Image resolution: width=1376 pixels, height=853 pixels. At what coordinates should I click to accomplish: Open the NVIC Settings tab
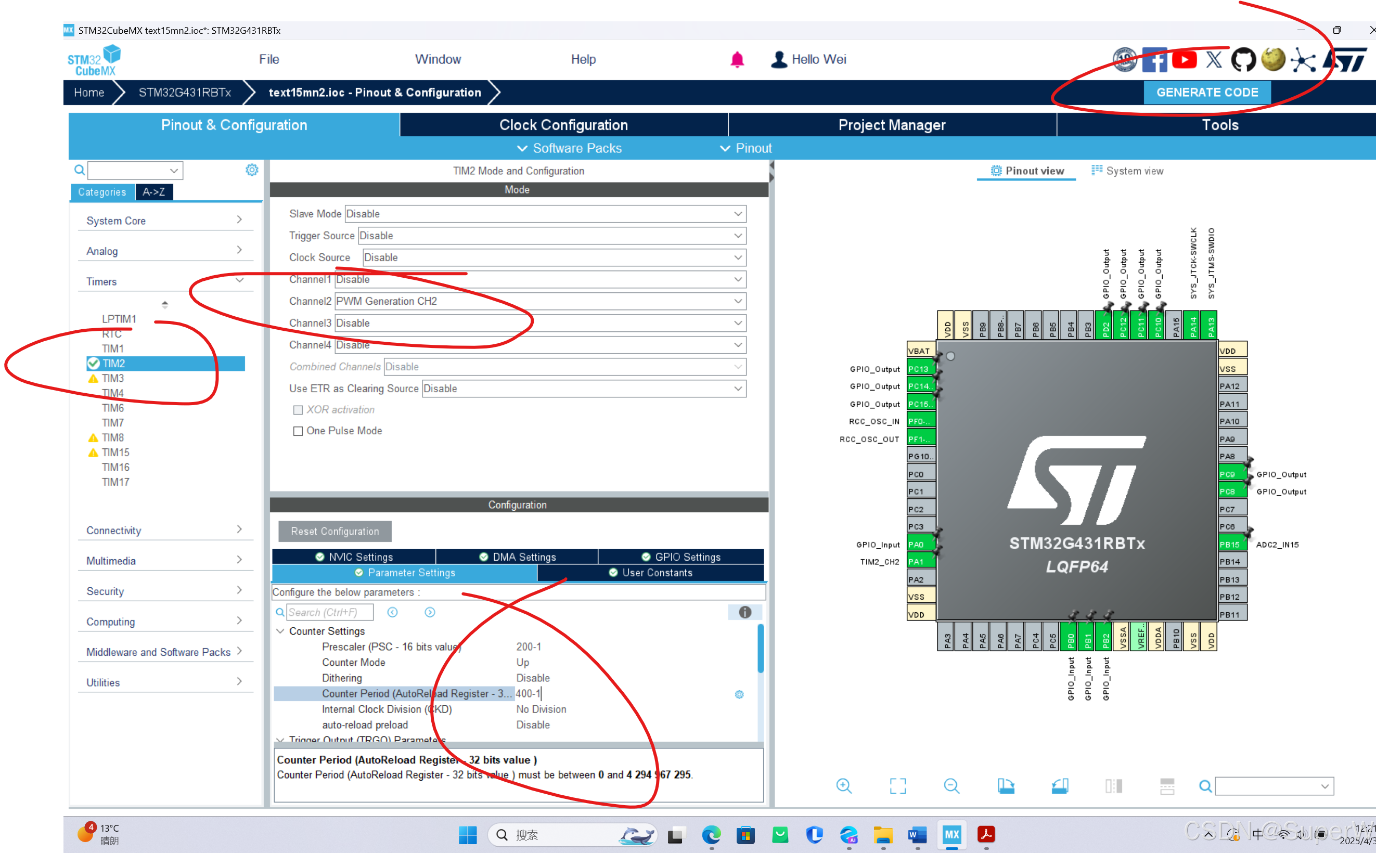point(354,557)
